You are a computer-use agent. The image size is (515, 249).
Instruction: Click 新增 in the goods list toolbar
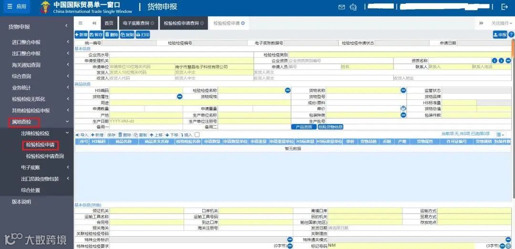(97, 135)
